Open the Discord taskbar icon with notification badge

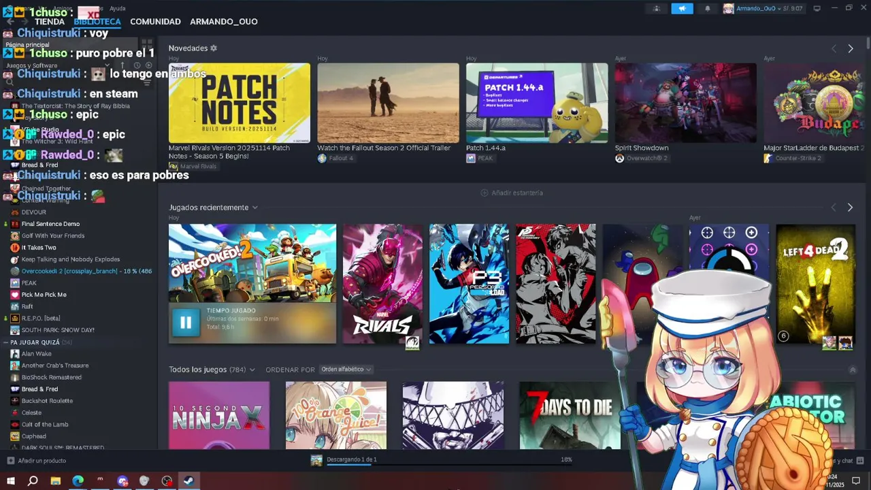coord(122,481)
